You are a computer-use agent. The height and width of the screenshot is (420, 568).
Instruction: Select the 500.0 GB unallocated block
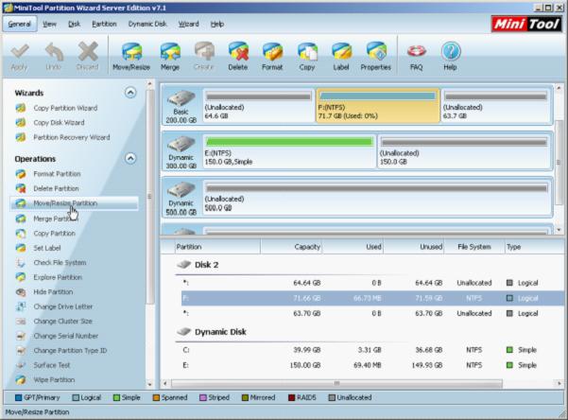click(376, 198)
